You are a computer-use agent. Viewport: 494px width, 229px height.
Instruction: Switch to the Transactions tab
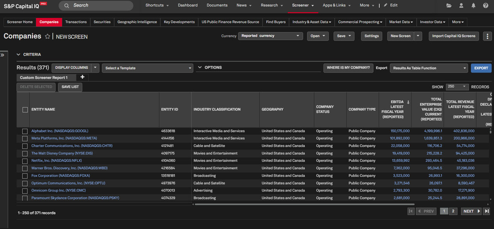[x=76, y=22]
